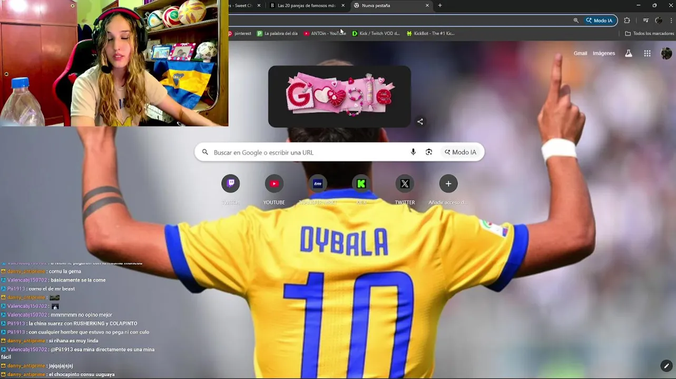Open the pinterest bookmark

(240, 33)
